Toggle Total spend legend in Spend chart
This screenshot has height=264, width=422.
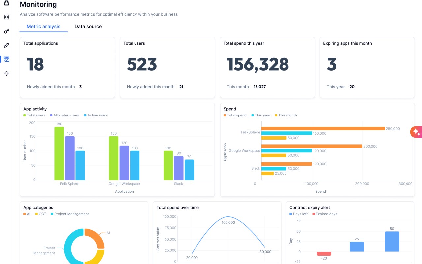click(235, 115)
